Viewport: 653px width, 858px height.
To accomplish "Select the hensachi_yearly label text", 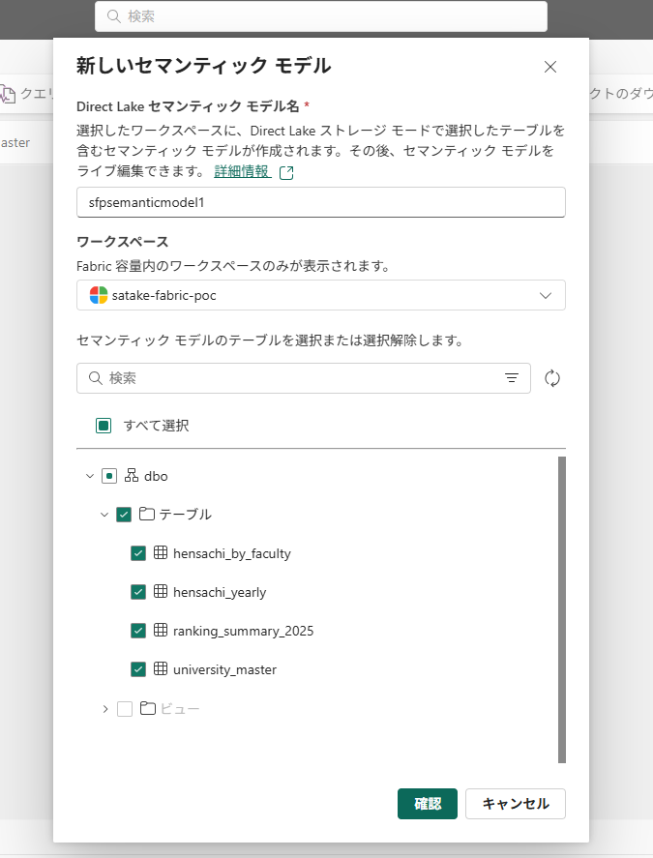I will (220, 593).
